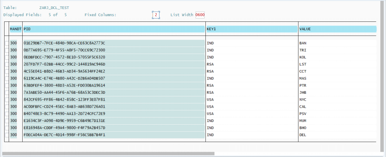The image size is (386, 157).
Task: Click VALUE cell NYC
Action: coord(337,100)
